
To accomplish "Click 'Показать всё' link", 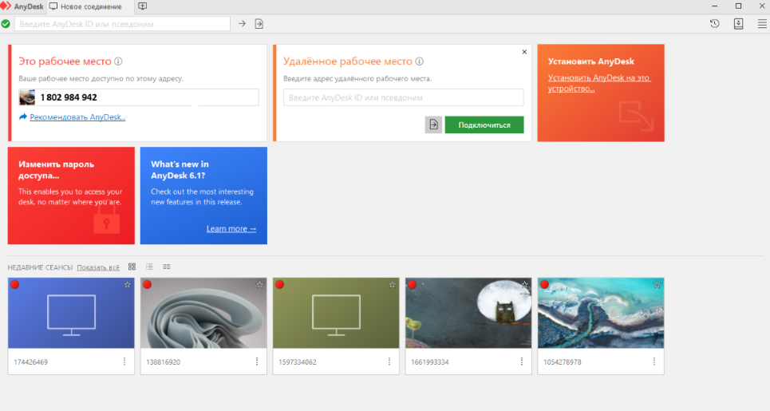I will tap(98, 267).
